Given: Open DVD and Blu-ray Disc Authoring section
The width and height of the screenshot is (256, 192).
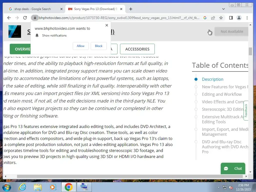Looking at the screenshot, I should [x=225, y=147].
